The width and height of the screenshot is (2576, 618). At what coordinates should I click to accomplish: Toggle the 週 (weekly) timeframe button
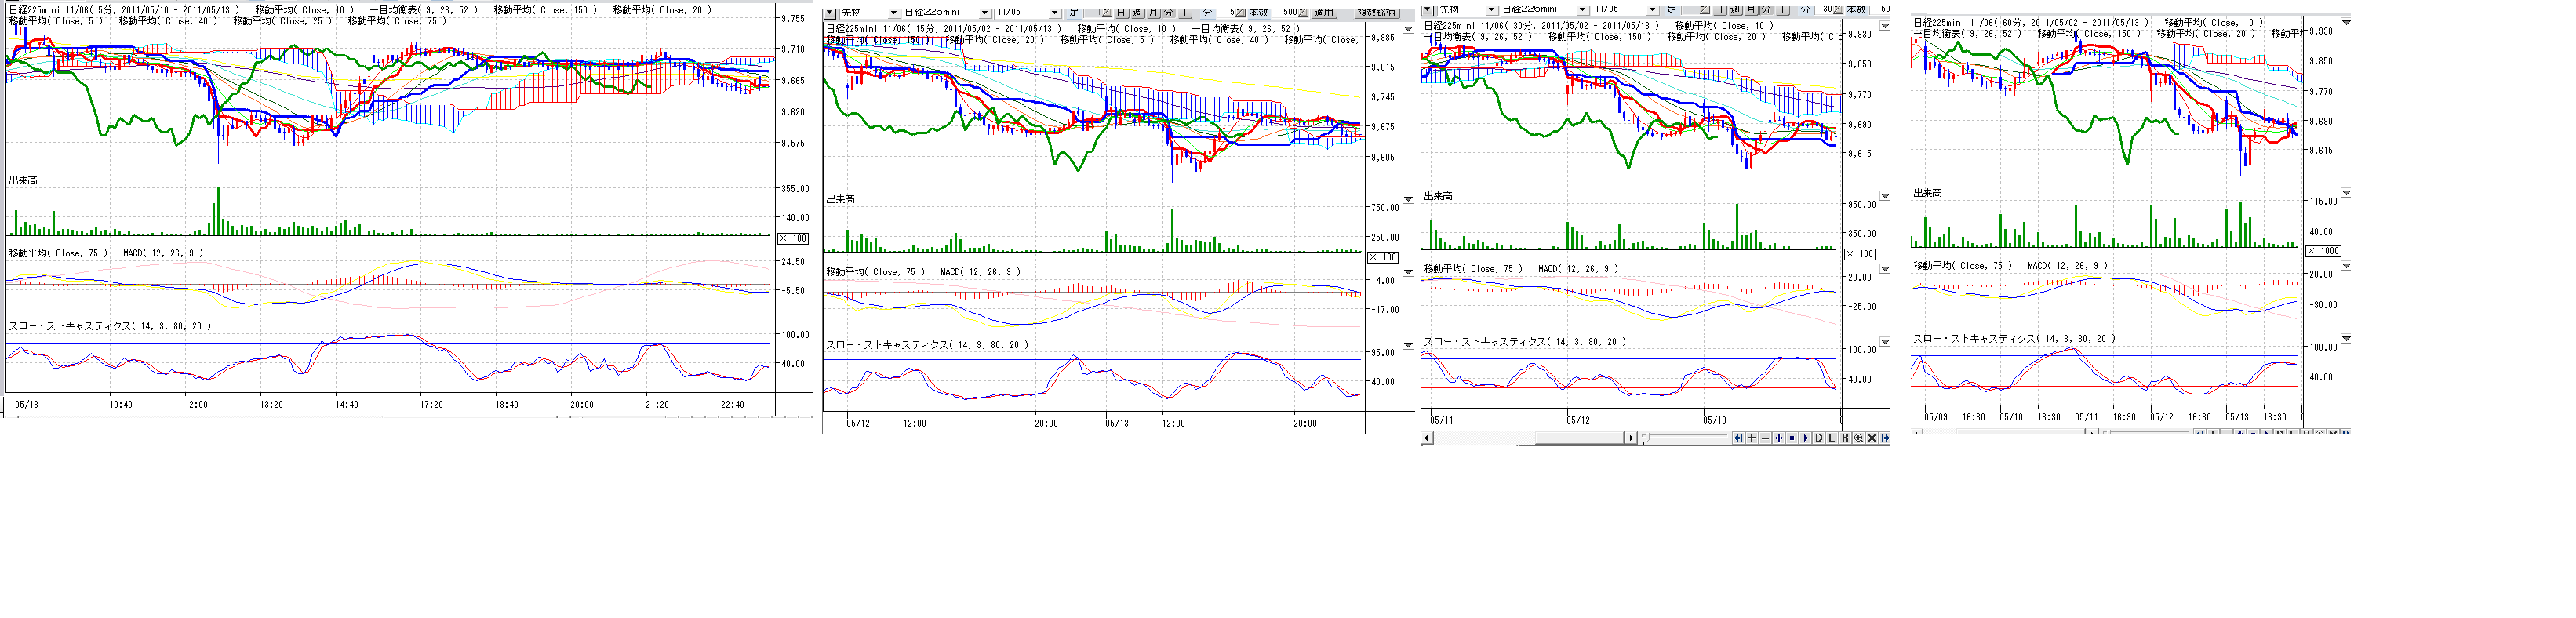point(1137,12)
